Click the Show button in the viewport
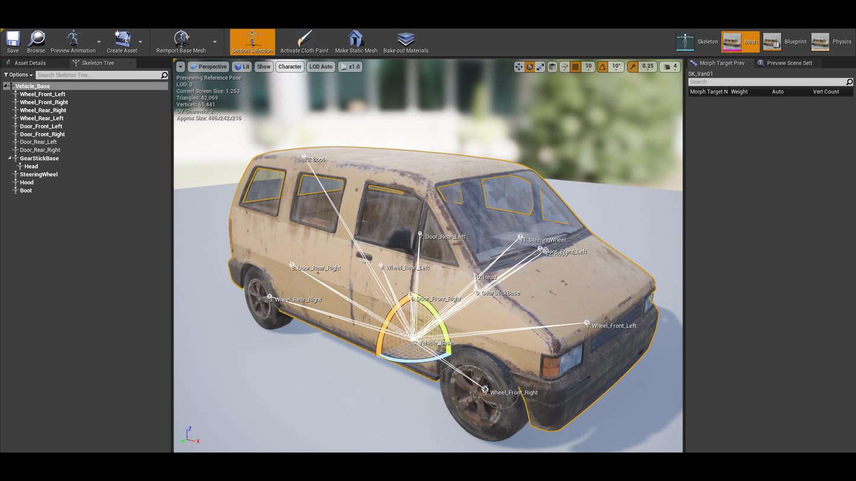 pyautogui.click(x=264, y=67)
